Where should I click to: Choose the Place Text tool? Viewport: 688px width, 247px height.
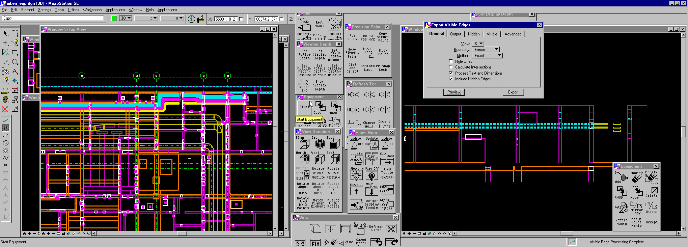pos(15,72)
